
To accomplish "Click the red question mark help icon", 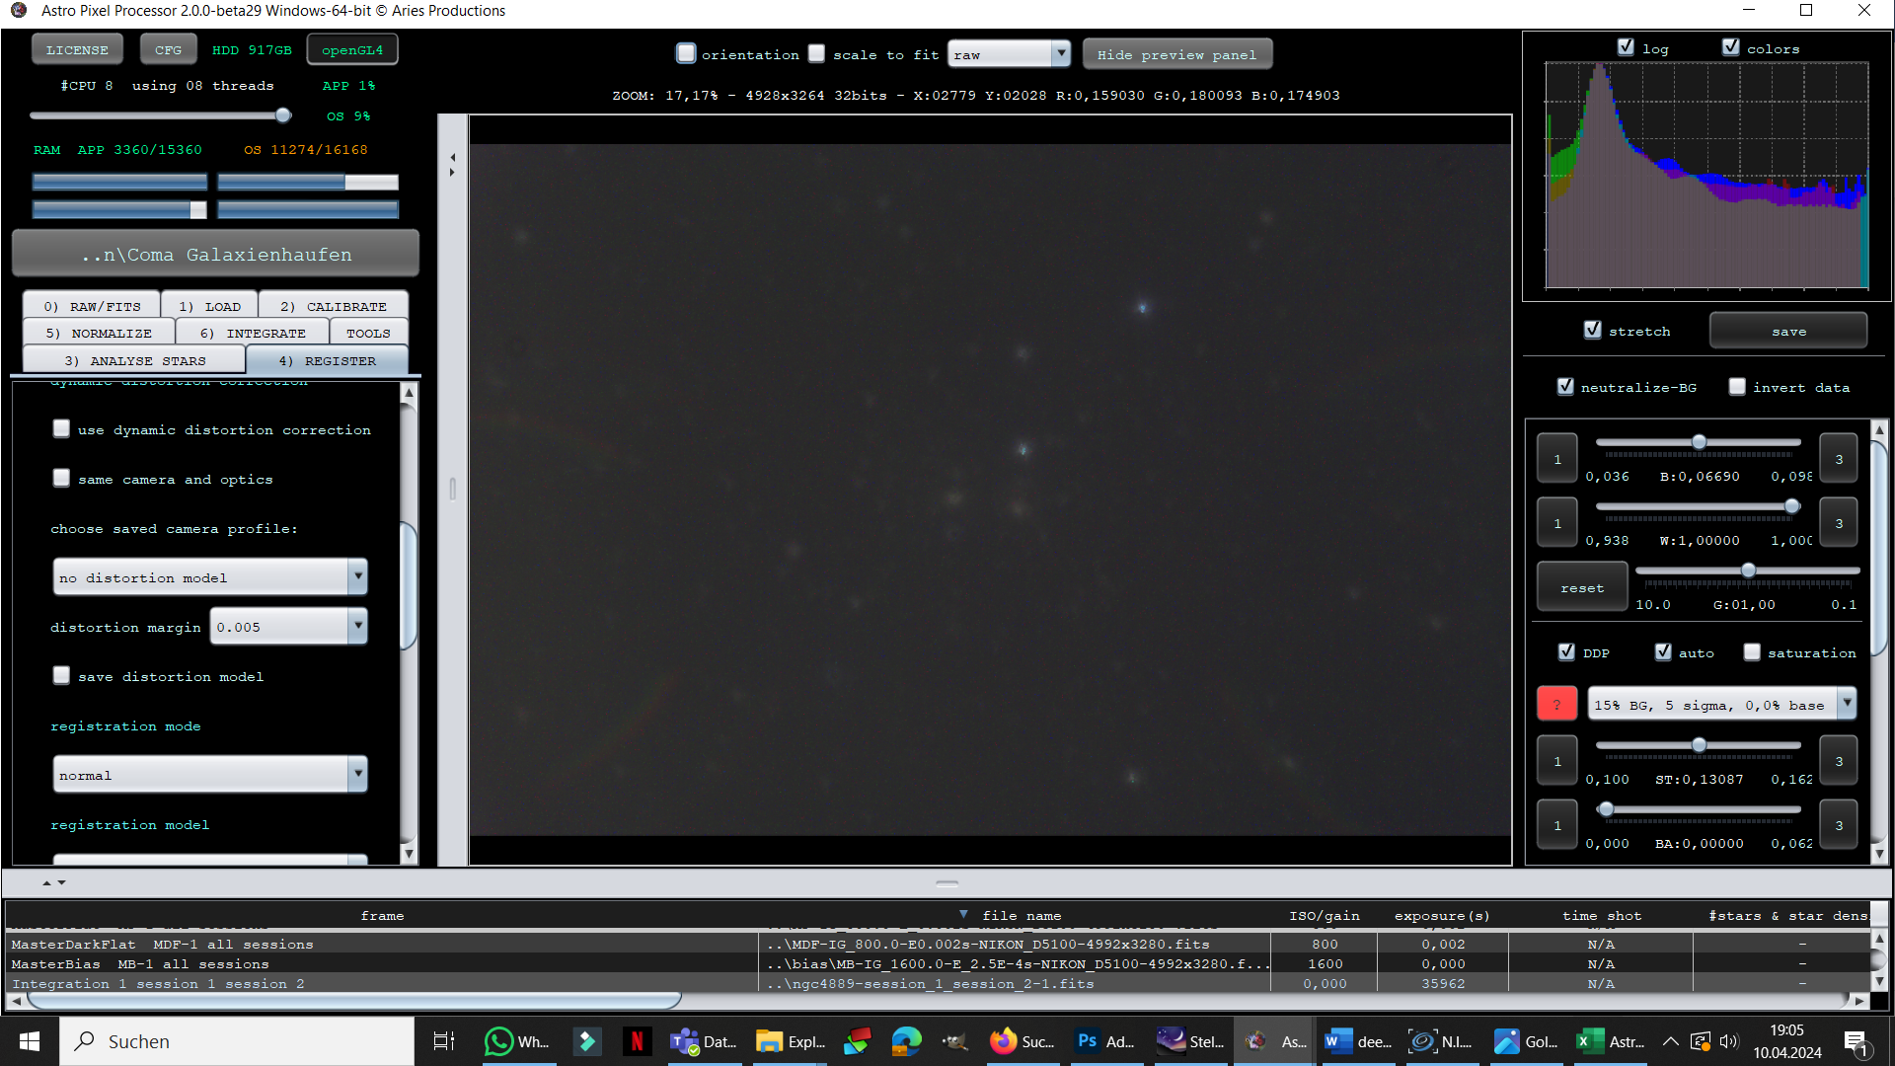I will 1556,704.
